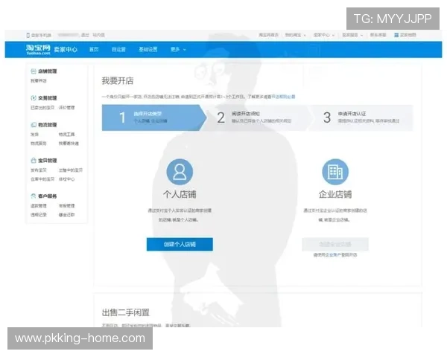Viewport: 447px width, 357px height.
Task: Click the 企业店铺 heading text
Action: tap(335, 194)
